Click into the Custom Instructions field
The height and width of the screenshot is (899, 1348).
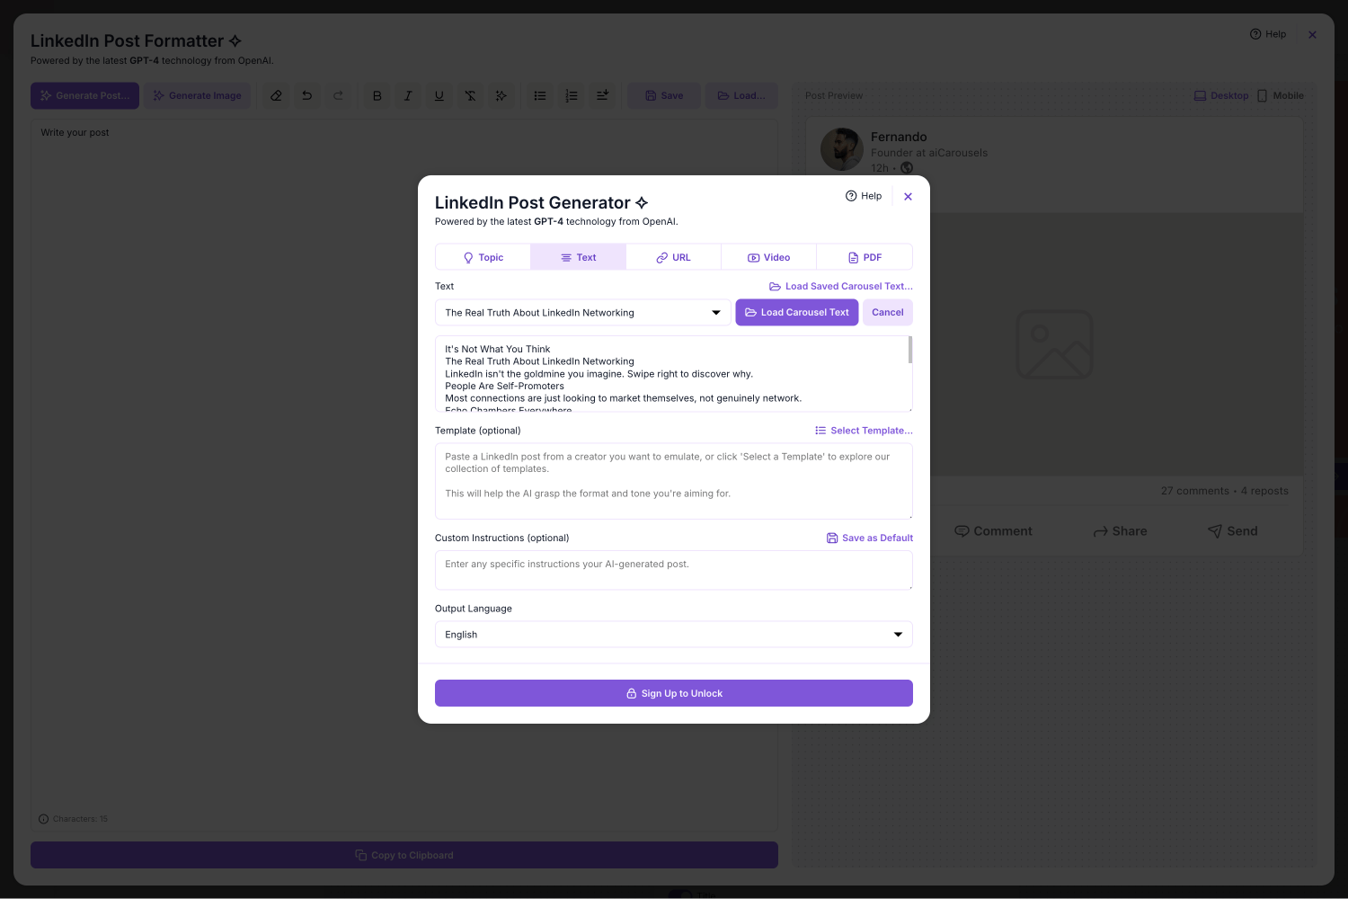tap(673, 570)
